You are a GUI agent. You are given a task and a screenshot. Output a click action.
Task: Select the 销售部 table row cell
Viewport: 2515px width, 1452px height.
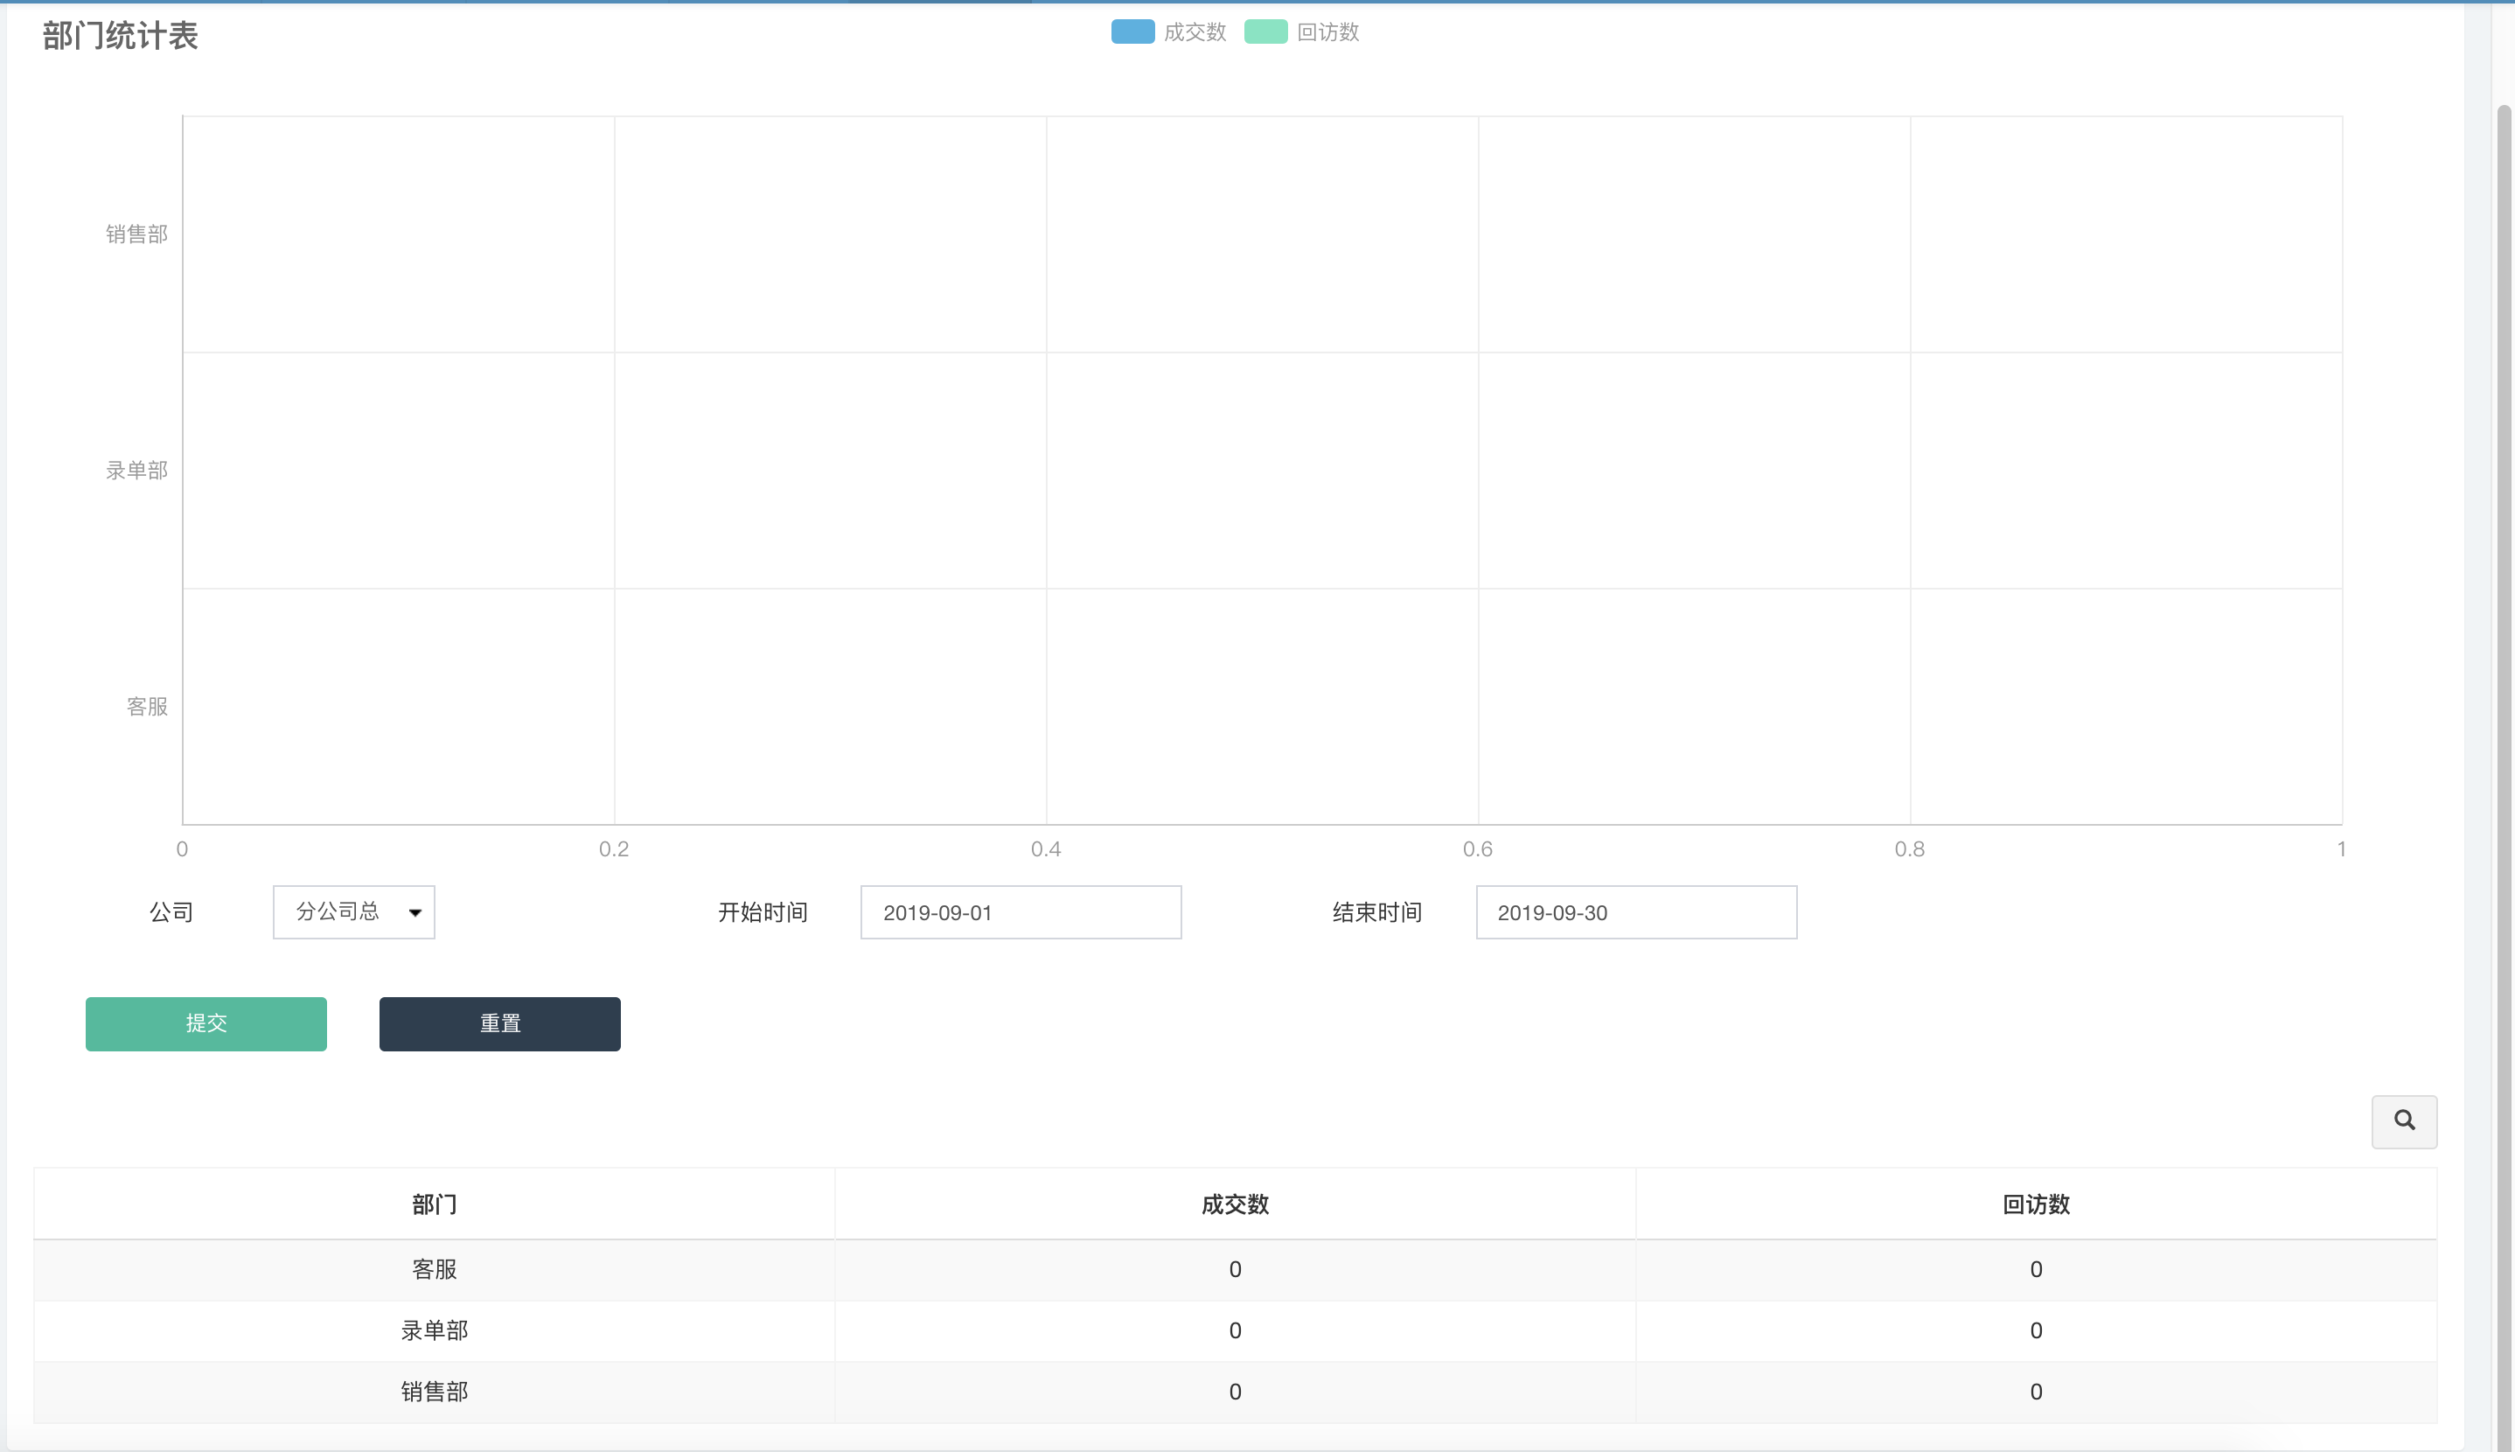tap(435, 1391)
